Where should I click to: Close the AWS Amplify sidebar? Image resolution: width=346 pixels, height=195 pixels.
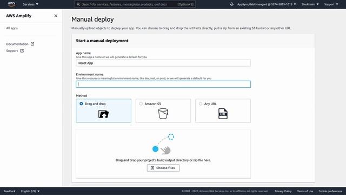point(56,16)
